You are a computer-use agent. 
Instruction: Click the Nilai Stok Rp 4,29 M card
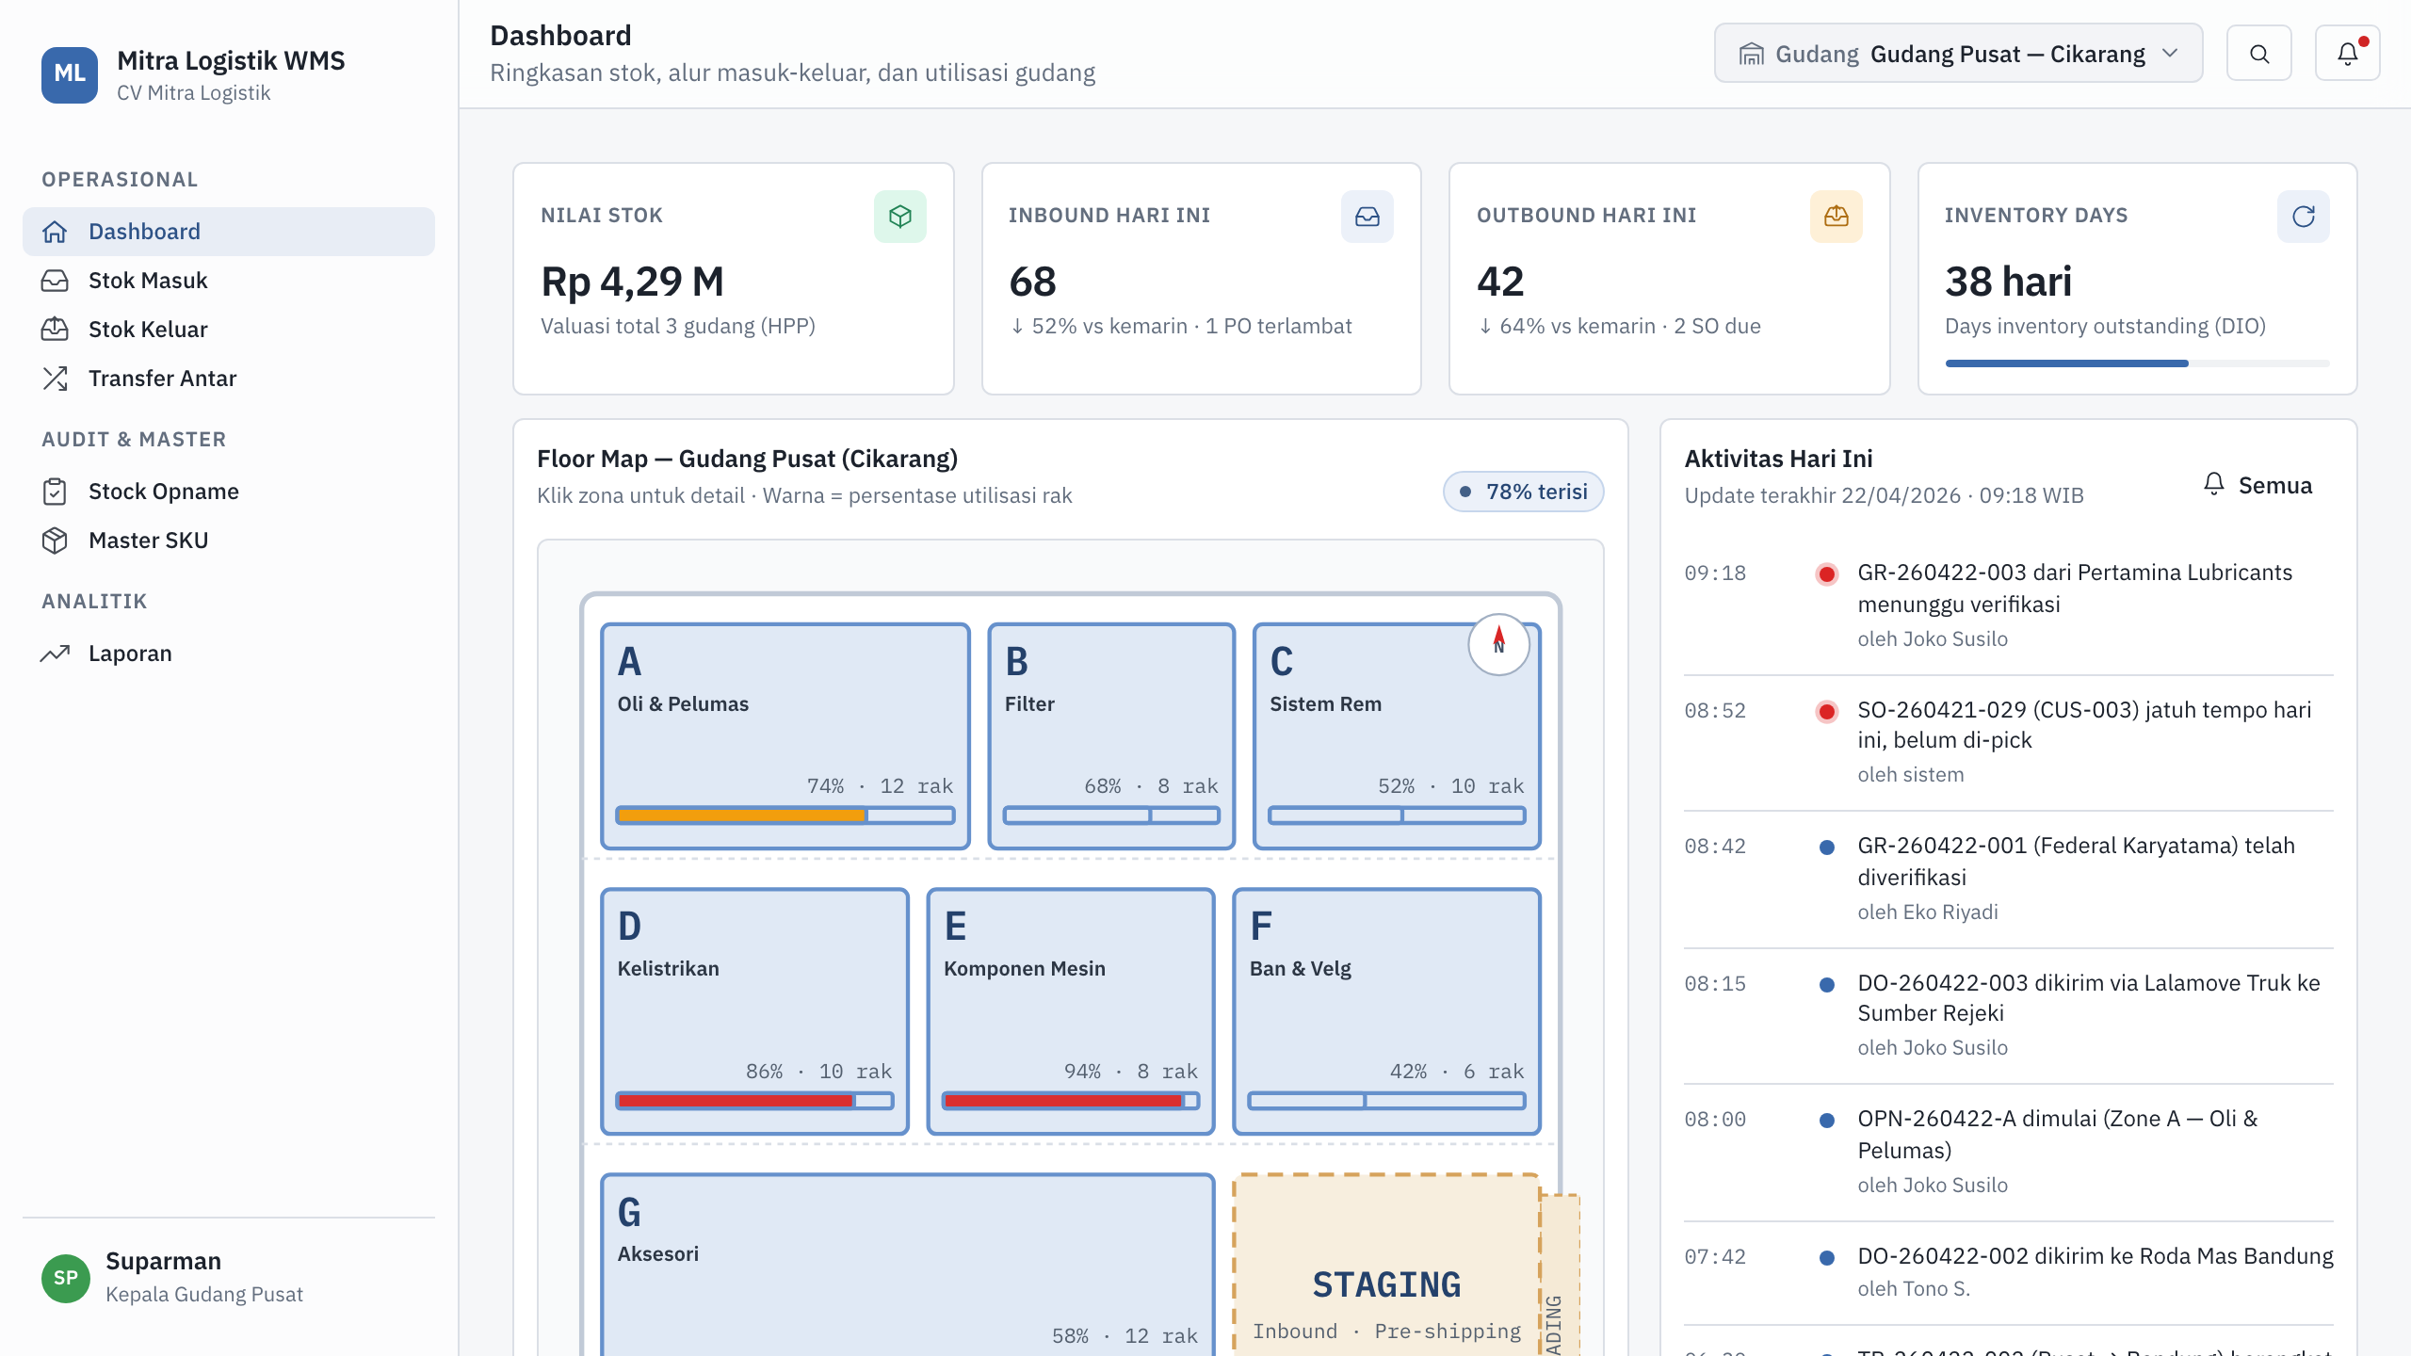coord(734,279)
